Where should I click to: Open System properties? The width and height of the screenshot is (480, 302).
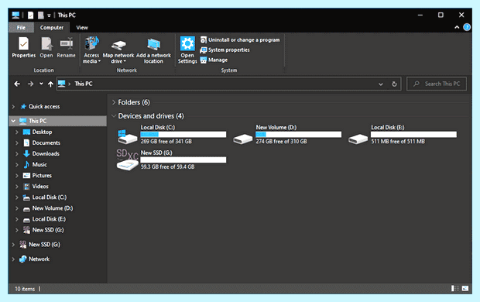pos(225,50)
